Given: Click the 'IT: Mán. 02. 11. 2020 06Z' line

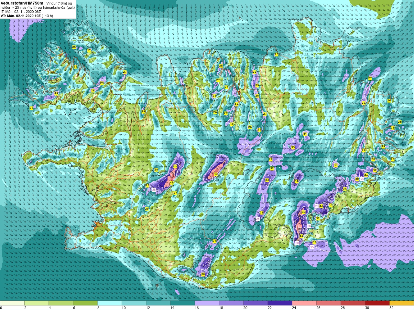Looking at the screenshot, I should tap(21, 11).
